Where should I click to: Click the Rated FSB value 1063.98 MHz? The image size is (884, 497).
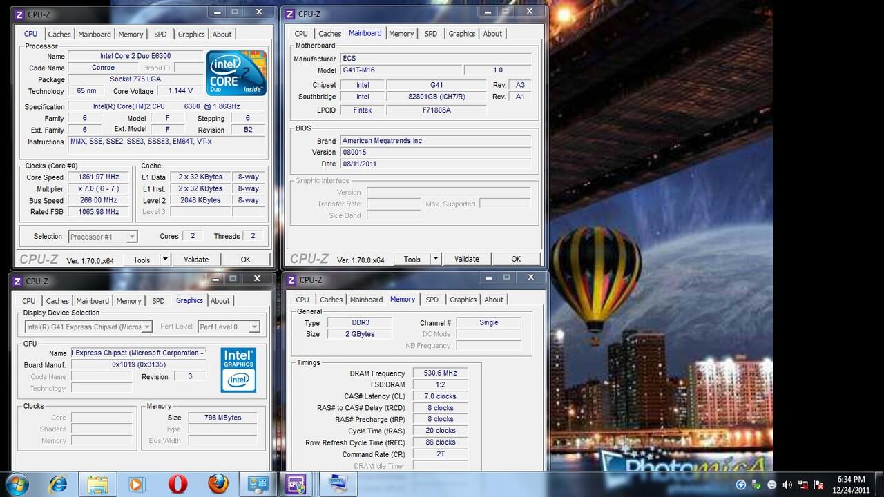pos(99,212)
